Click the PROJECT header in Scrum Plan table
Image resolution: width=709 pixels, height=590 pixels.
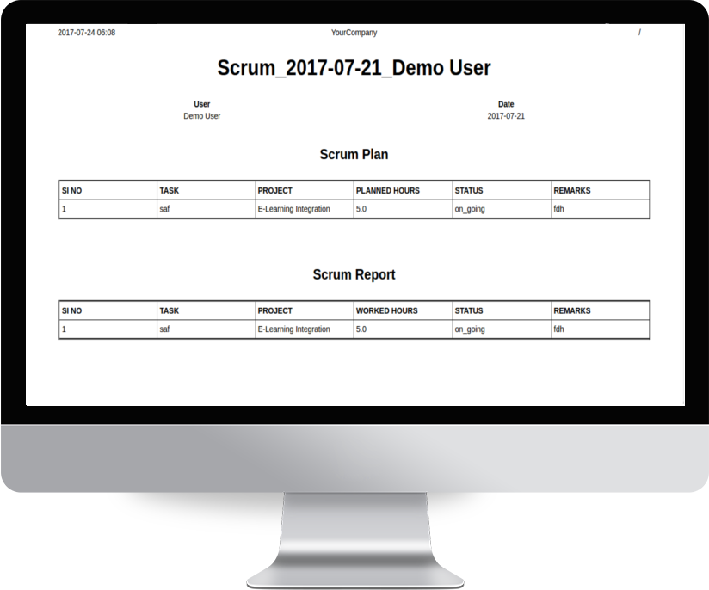coord(275,191)
